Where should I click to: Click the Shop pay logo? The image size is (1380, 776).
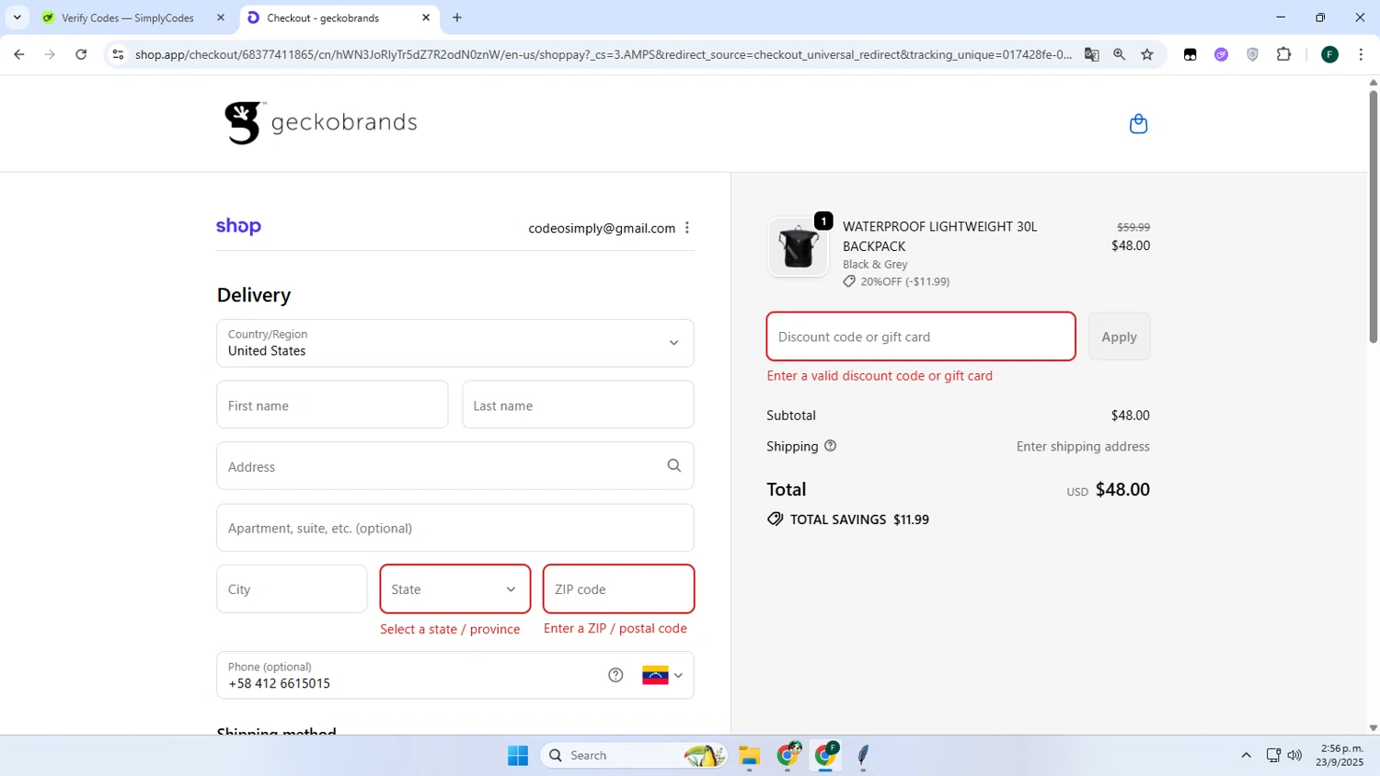pyautogui.click(x=238, y=226)
